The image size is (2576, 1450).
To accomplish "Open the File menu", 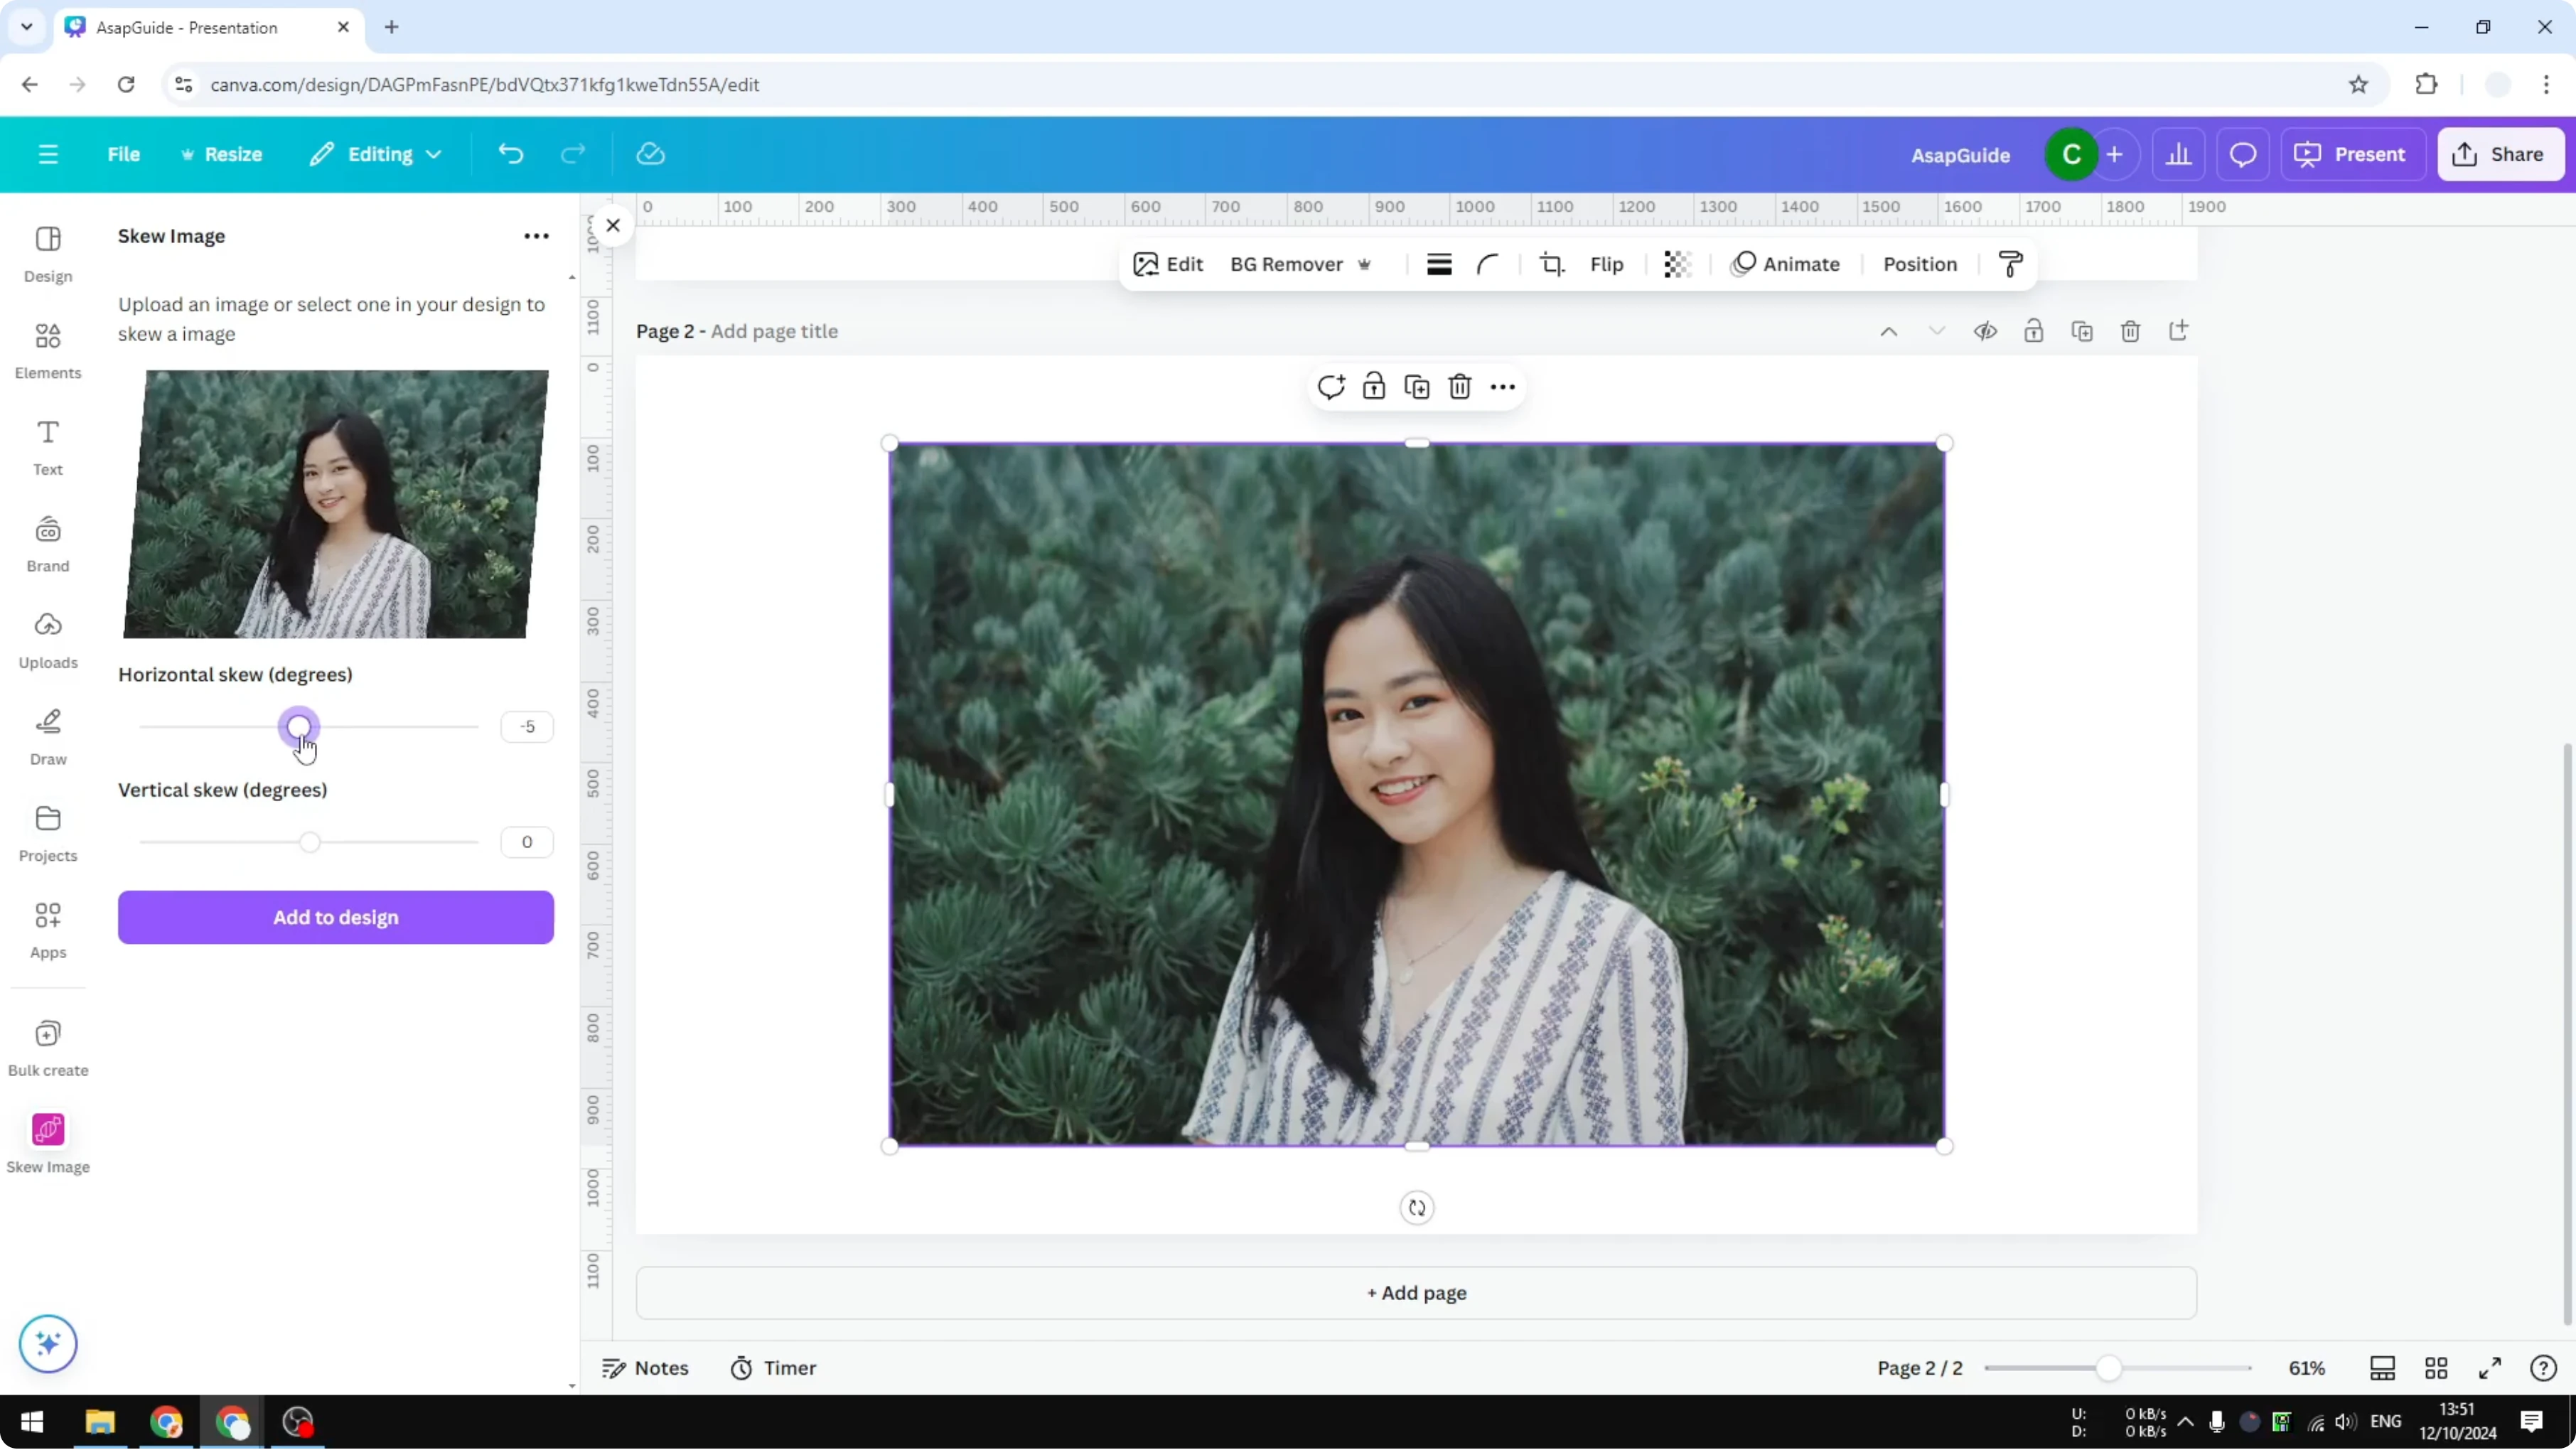I will pos(124,154).
